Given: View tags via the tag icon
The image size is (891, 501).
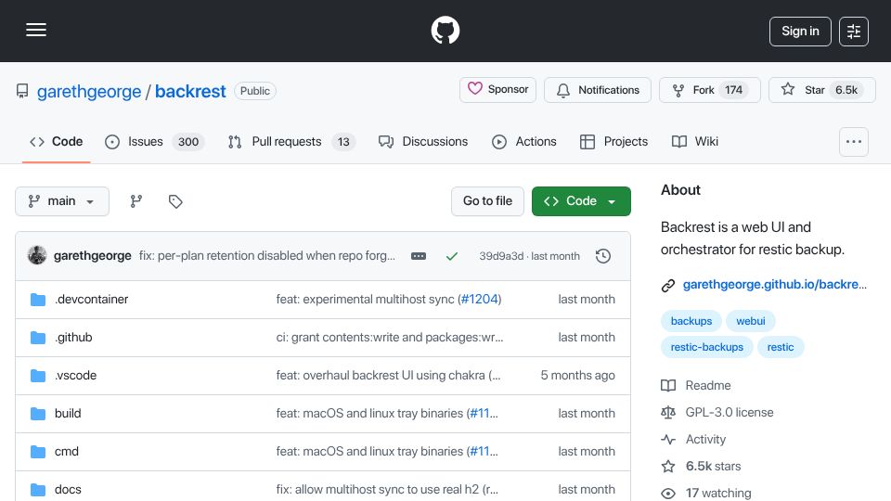Looking at the screenshot, I should tap(175, 201).
